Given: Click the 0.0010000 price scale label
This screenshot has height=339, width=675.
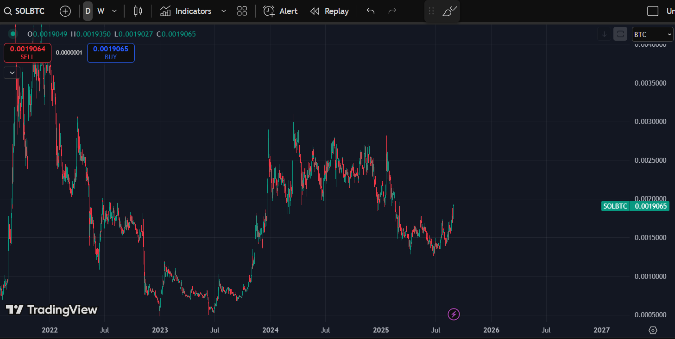Looking at the screenshot, I should point(650,277).
